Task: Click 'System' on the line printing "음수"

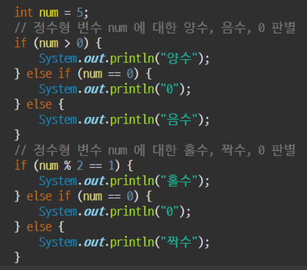Action: [58, 120]
